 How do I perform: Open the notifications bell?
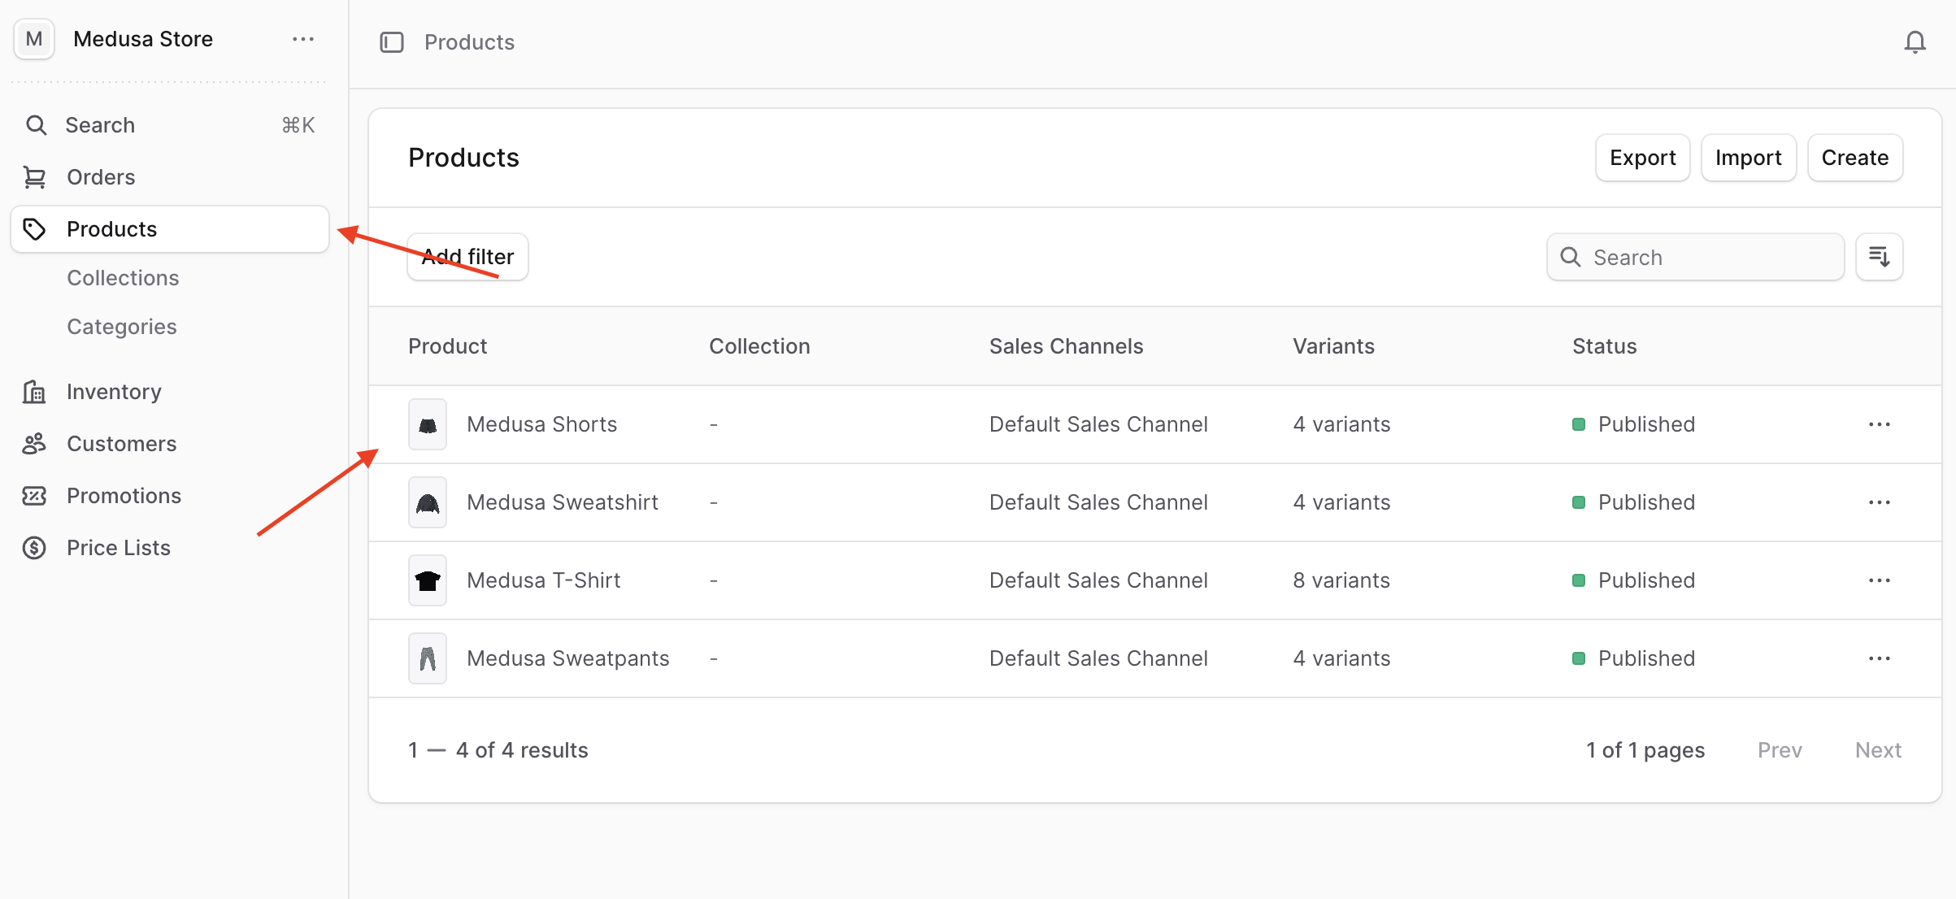pos(1915,42)
